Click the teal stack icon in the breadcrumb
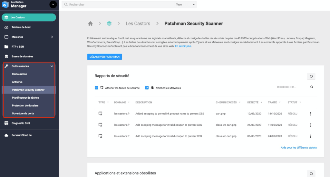330x177 pixels. [x=109, y=24]
